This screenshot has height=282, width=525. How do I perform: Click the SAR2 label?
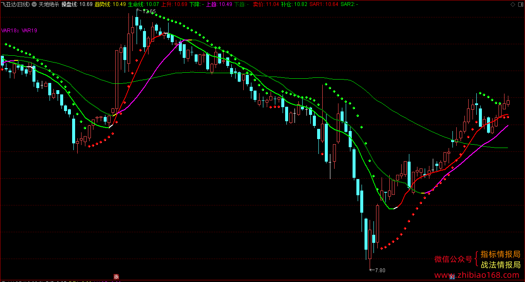coord(349,4)
